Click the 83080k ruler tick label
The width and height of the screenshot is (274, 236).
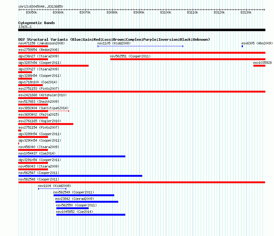112,12
